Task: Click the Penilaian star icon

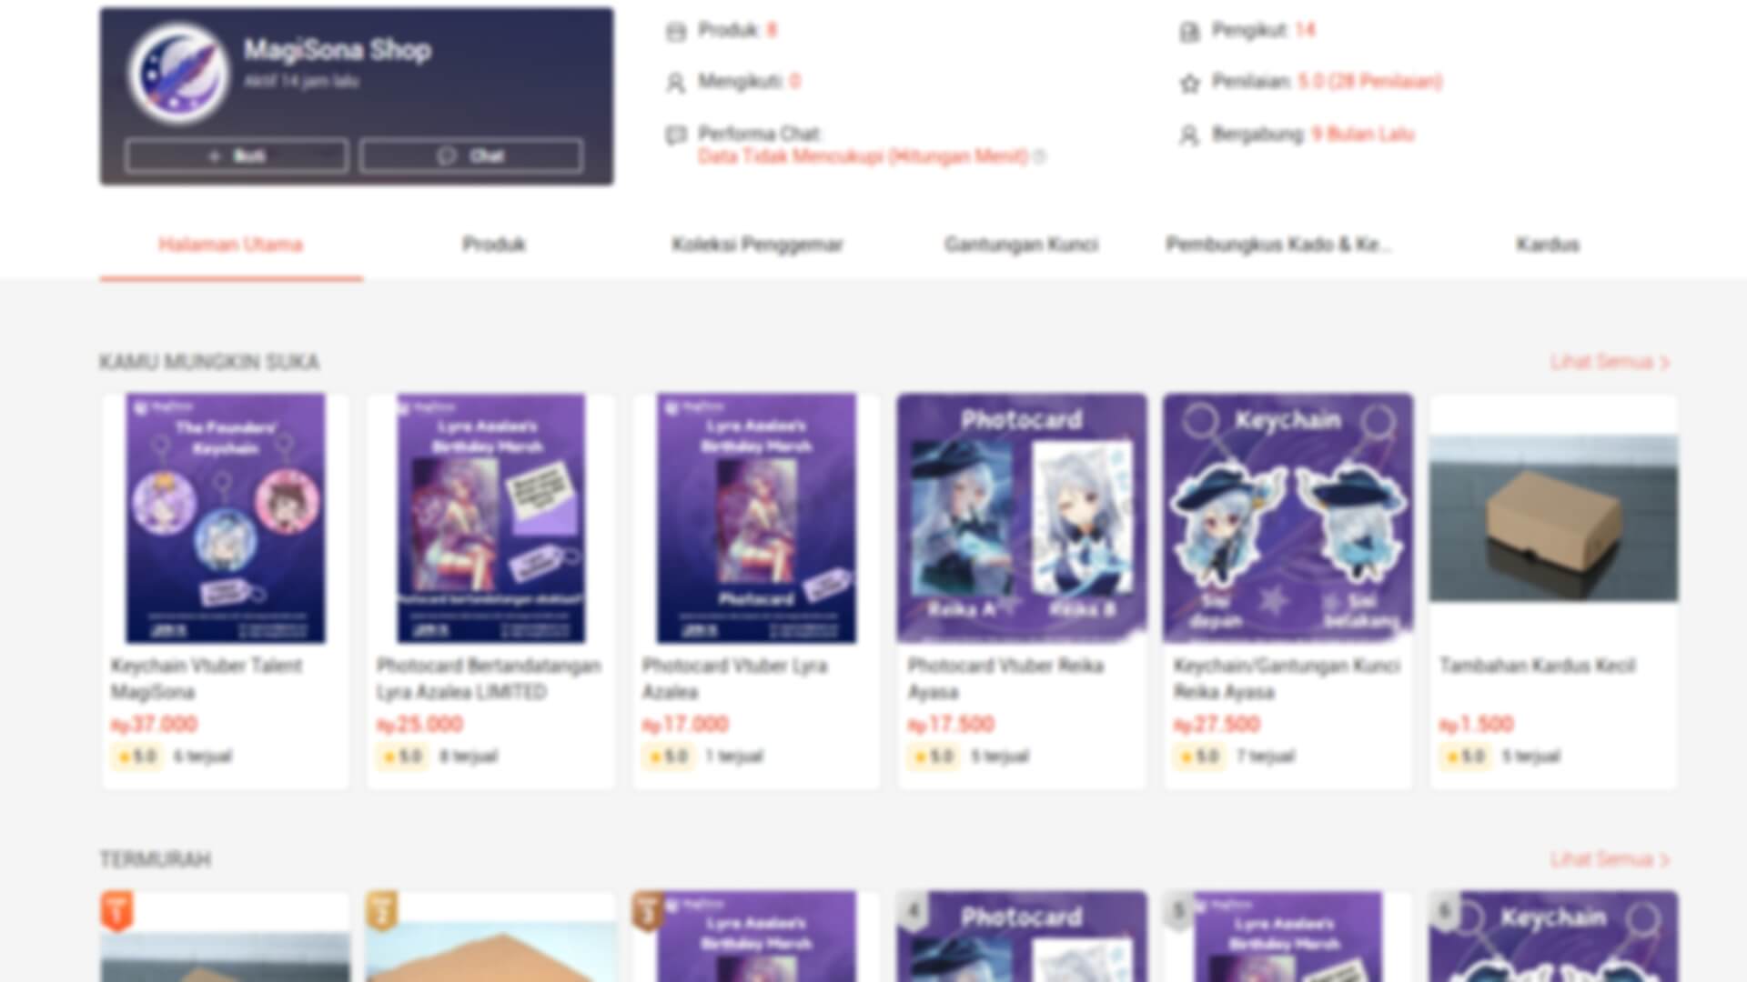Action: [1189, 84]
